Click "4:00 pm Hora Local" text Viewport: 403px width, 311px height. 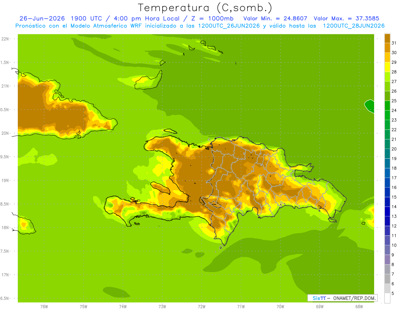tap(147, 18)
